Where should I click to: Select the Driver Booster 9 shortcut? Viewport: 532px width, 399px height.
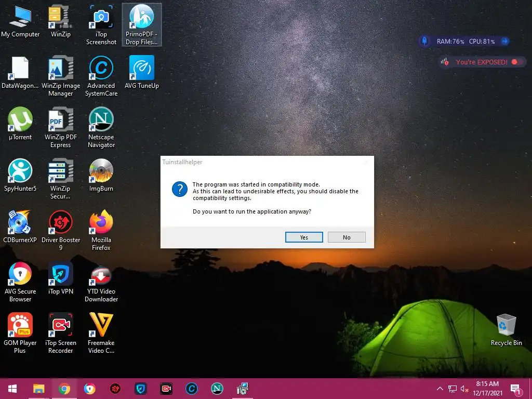[x=61, y=231]
